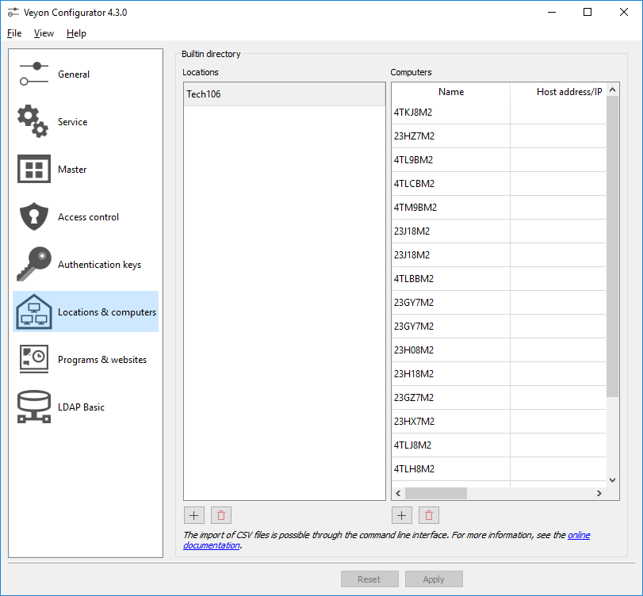Click the Veyon Configurator title bar icon
The height and width of the screenshot is (596, 643).
point(13,13)
